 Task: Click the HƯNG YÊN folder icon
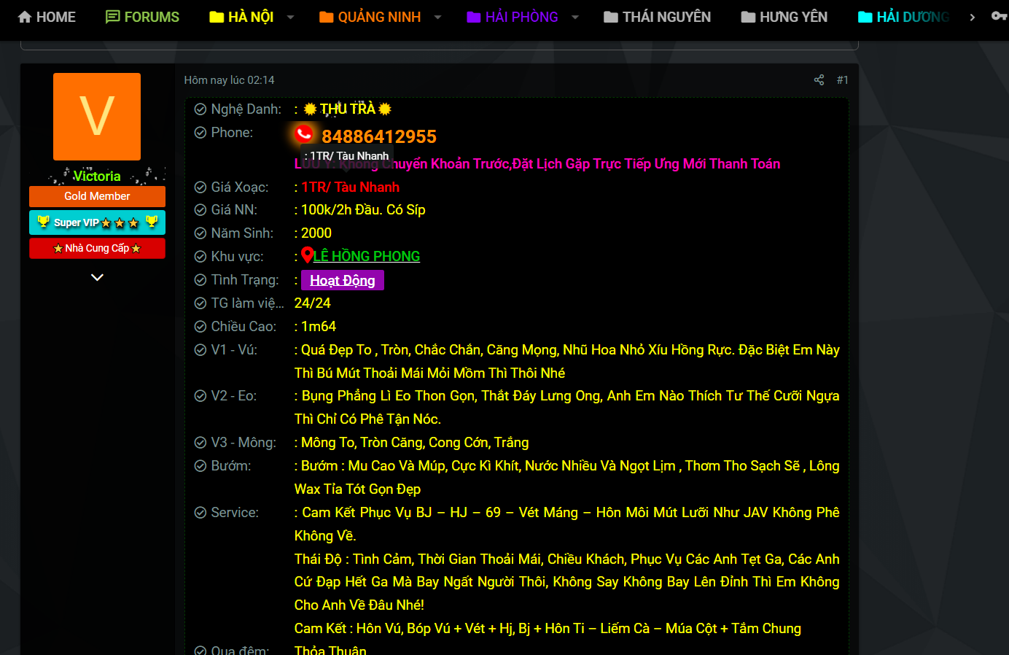748,17
